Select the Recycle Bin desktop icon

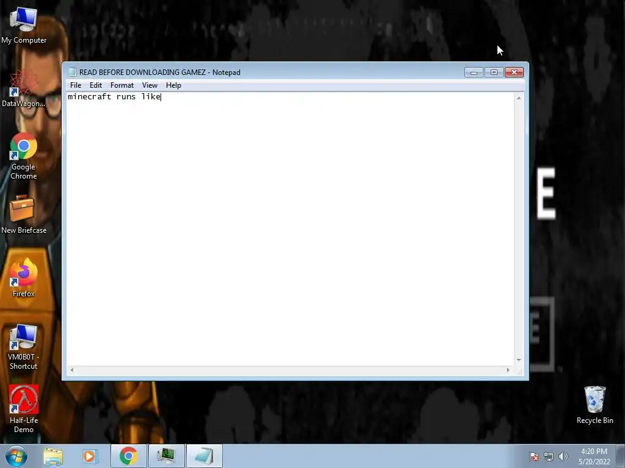(594, 405)
